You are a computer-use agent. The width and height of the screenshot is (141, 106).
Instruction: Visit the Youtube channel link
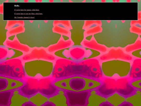tap(25, 17)
